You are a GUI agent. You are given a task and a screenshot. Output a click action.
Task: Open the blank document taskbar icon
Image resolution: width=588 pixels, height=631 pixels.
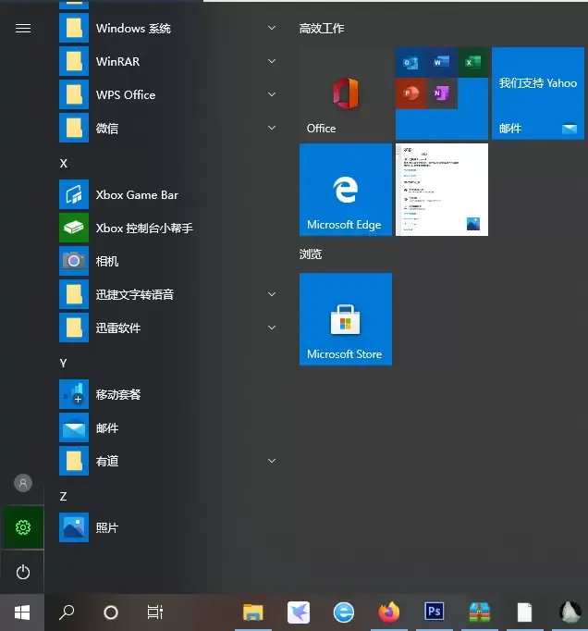tap(524, 612)
